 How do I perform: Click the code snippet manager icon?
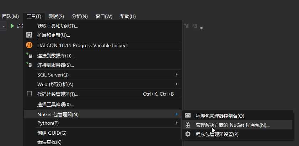coord(29,94)
